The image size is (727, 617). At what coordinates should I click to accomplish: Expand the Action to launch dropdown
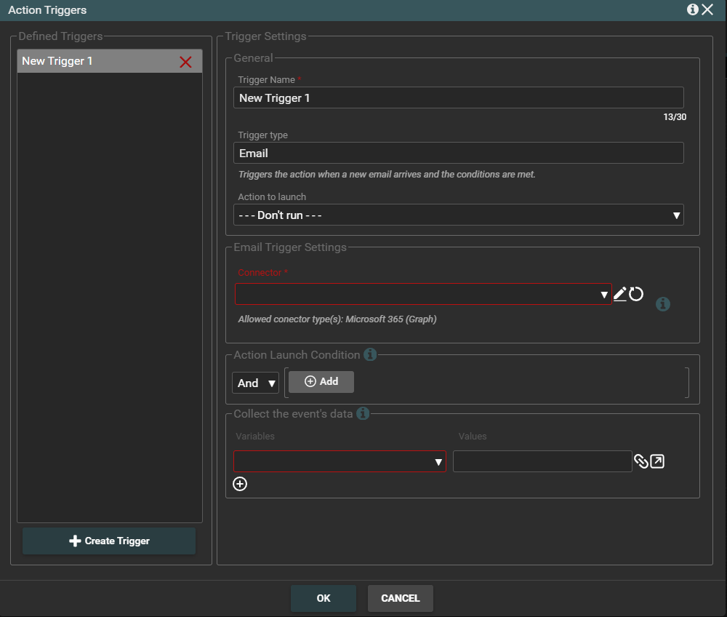[x=458, y=215]
